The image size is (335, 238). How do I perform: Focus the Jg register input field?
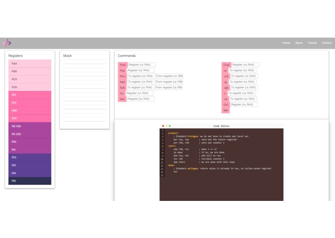pos(243,82)
